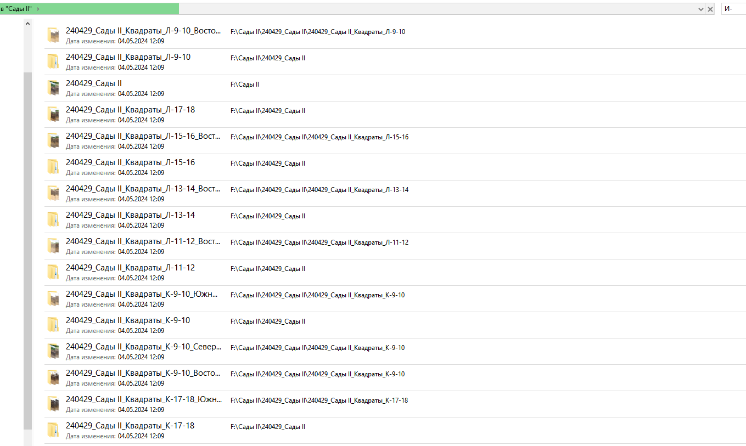Click the 240429_Сады II_Квадраты_К-17-18_Южн… folder thumbnail
746x446 pixels.
[x=53, y=404]
